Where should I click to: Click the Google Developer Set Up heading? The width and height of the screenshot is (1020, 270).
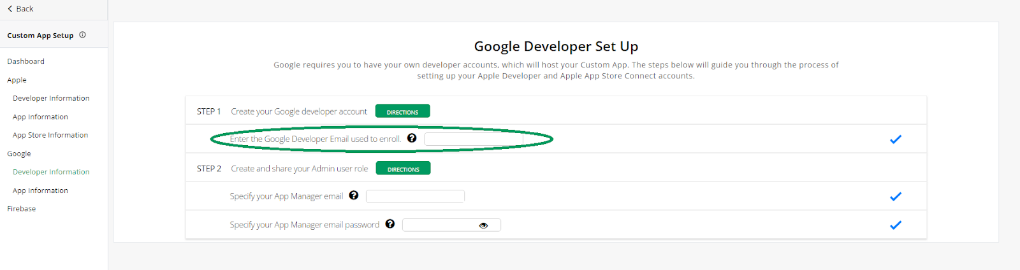556,46
